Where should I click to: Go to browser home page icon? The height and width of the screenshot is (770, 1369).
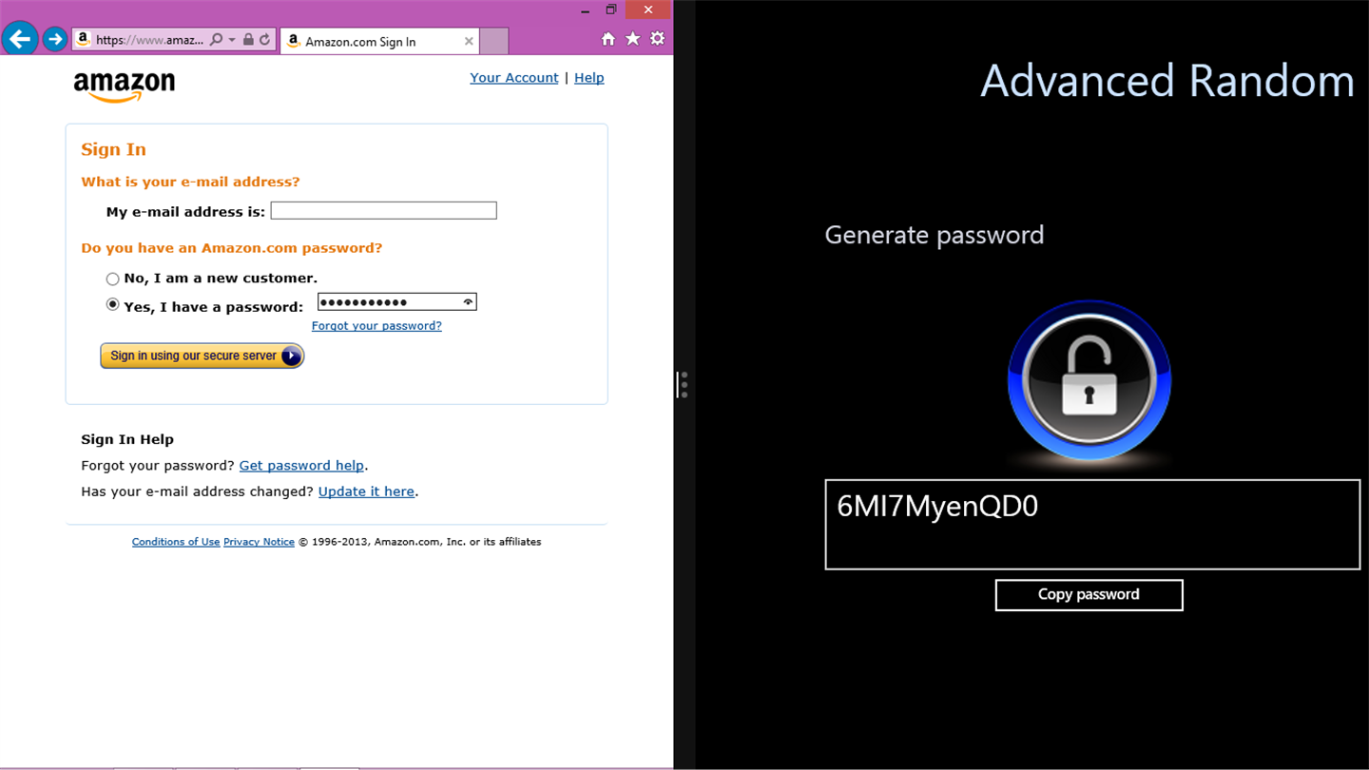click(x=608, y=39)
